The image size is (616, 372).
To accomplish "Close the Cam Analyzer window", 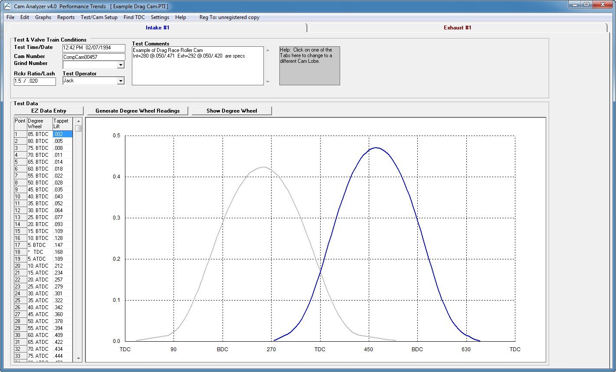I will click(603, 5).
